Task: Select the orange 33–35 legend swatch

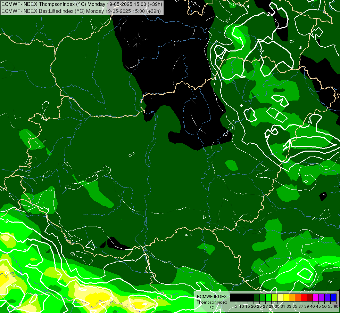Action: 292,297
